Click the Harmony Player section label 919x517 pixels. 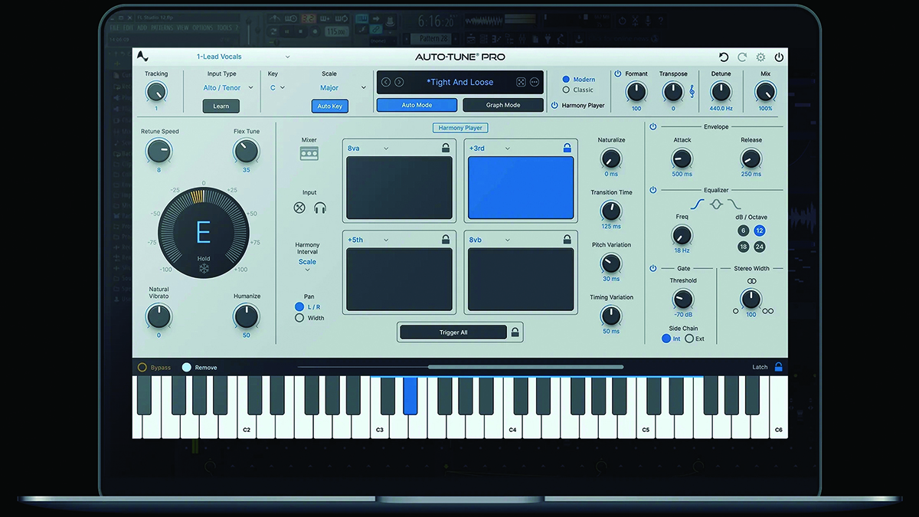click(461, 128)
